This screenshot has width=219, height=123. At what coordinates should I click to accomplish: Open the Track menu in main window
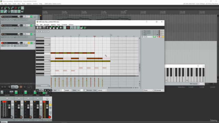[24, 4]
